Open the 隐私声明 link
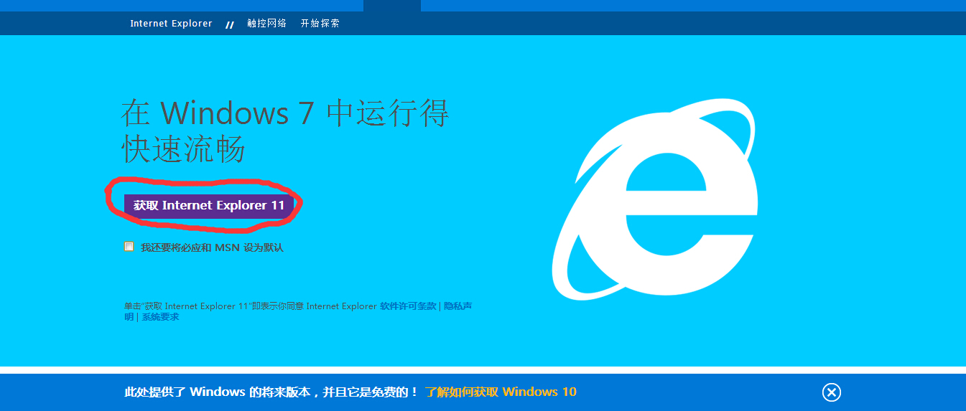 [458, 306]
